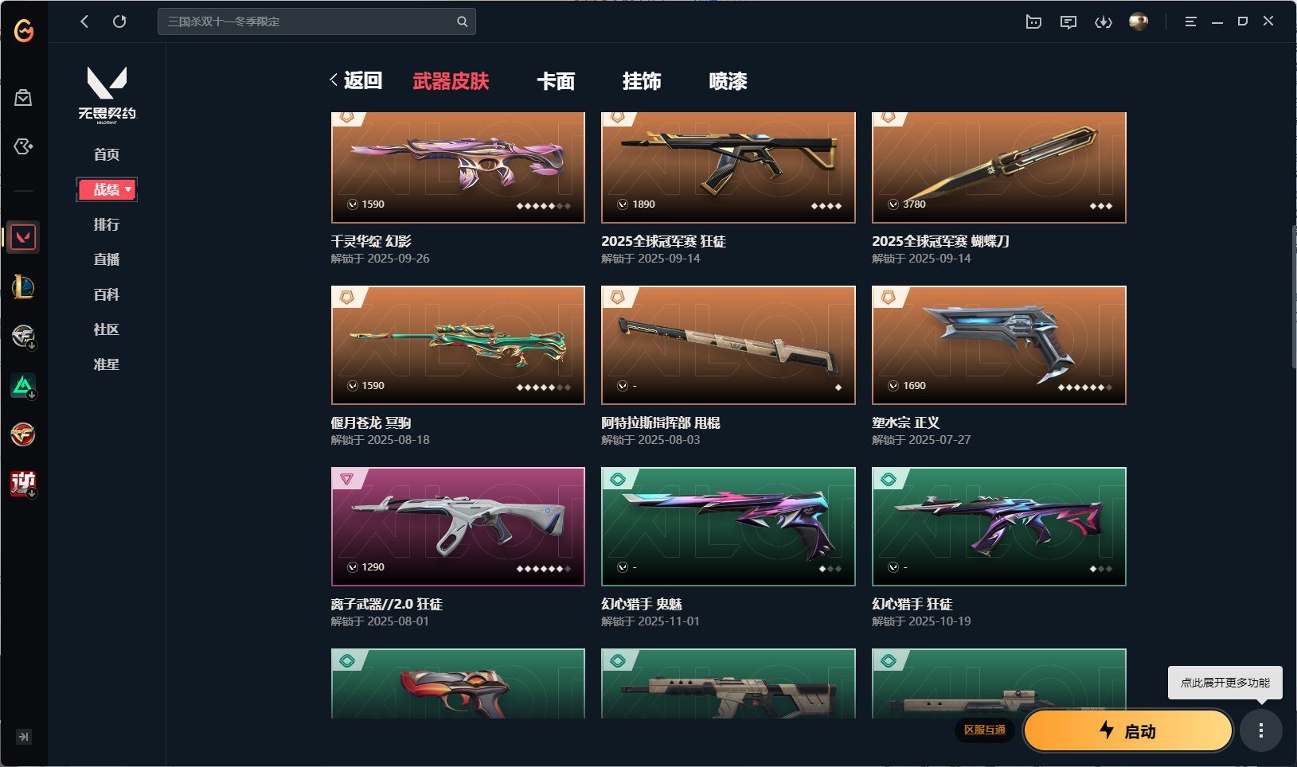Viewport: 1297px width, 767px height.
Task: Select the League of Legends sidebar icon
Action: coord(23,286)
